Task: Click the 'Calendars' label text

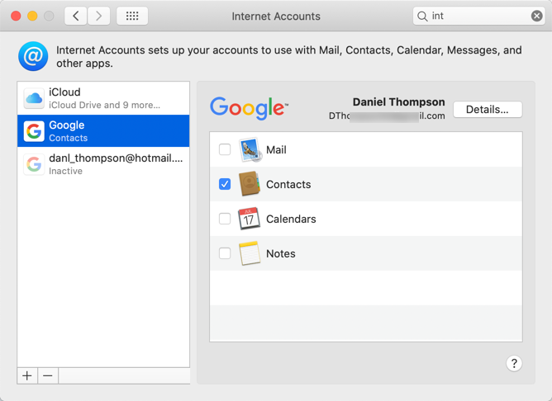Action: [291, 219]
